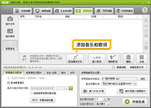Screen dimensions: 151x108
Task: Open help via green question mark
Action: [145, 10]
